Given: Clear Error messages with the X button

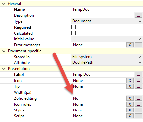Looking at the screenshot, I should (130, 45).
